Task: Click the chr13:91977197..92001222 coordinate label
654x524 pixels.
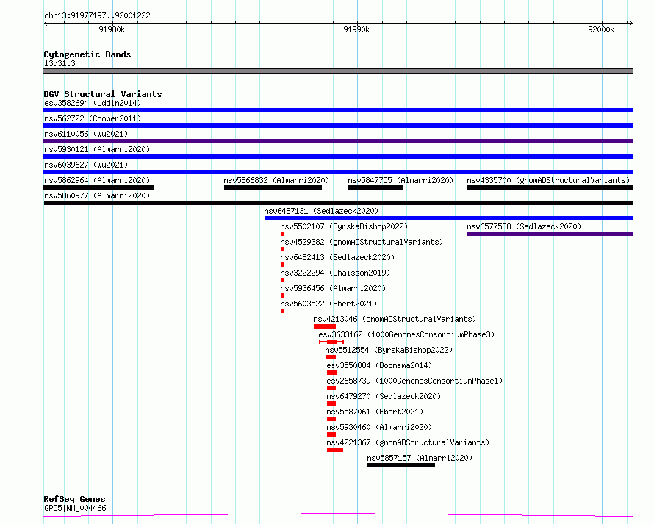Action: [x=97, y=15]
